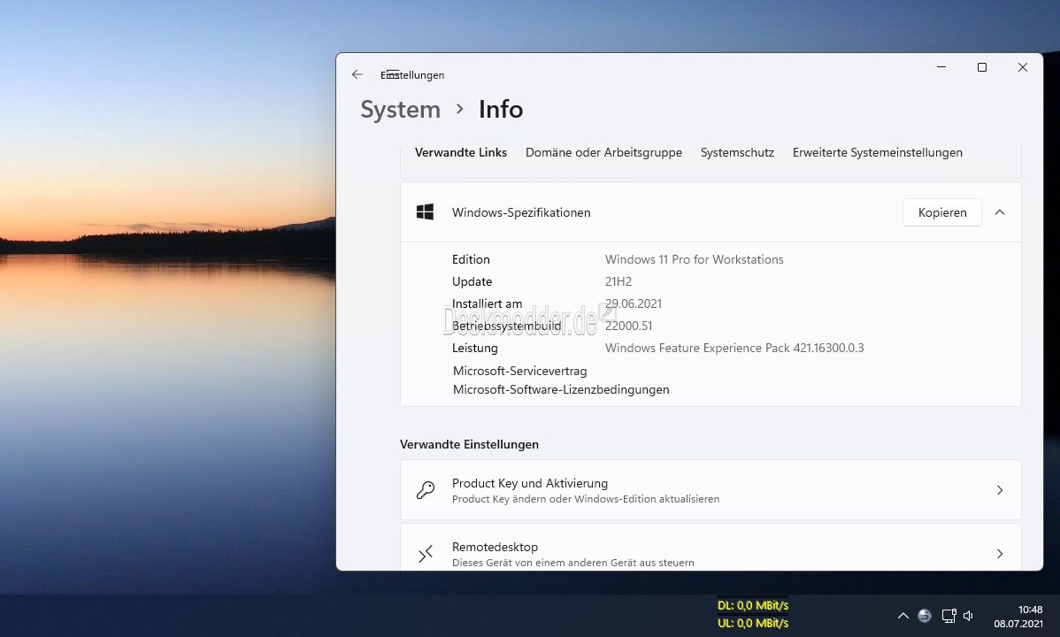Open the network icon in system tray

(949, 616)
